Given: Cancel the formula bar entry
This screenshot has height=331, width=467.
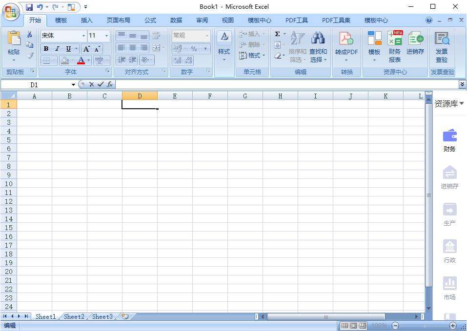Looking at the screenshot, I should point(91,84).
